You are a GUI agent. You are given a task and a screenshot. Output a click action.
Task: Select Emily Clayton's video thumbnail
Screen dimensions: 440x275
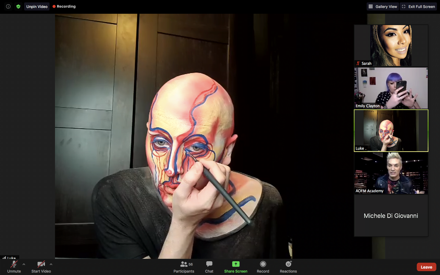coord(391,88)
